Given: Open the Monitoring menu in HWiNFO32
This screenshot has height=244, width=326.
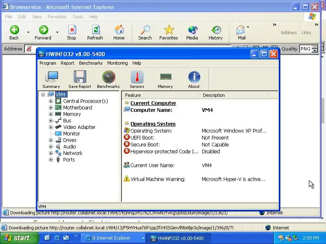Looking at the screenshot, I should (117, 63).
